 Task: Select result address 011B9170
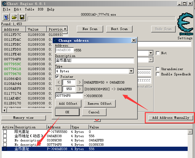(x=13, y=103)
